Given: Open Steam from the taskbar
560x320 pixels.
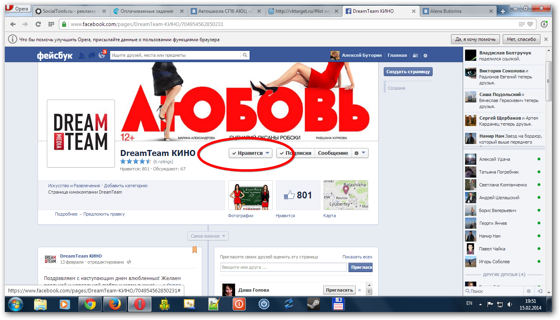Looking at the screenshot, I should point(313,305).
